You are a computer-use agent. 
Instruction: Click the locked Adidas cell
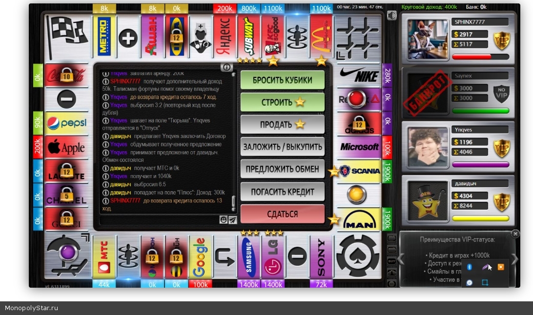359,123
